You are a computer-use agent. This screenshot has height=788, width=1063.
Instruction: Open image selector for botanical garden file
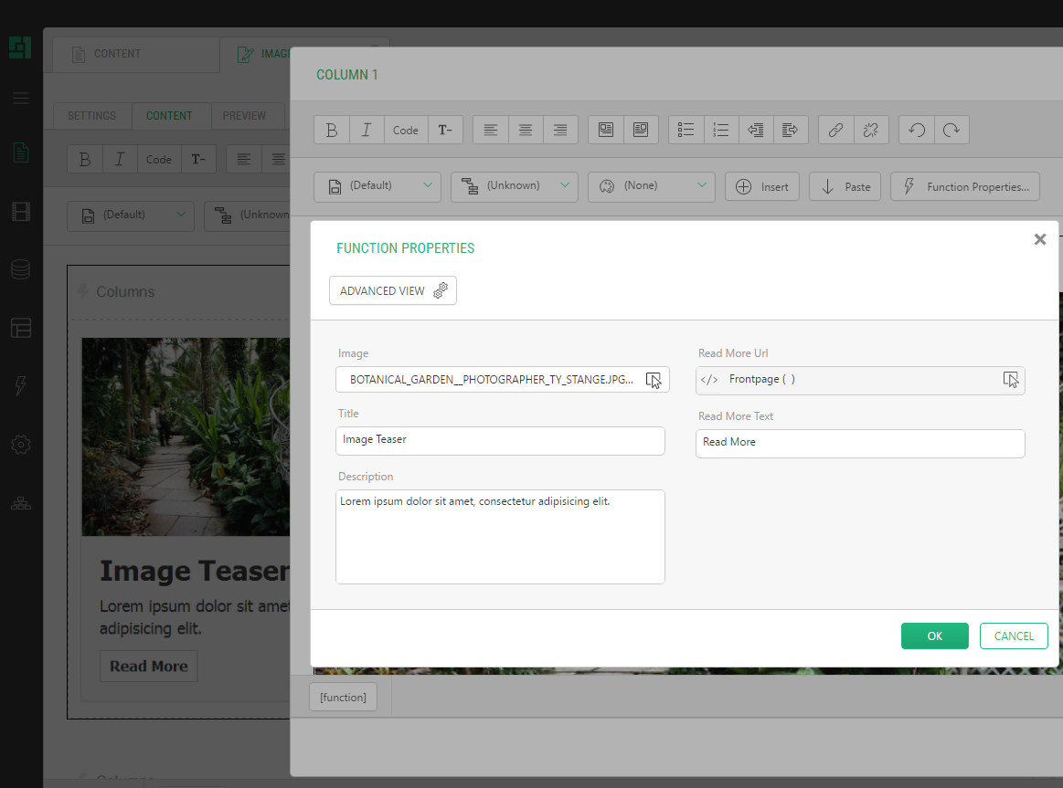(654, 380)
